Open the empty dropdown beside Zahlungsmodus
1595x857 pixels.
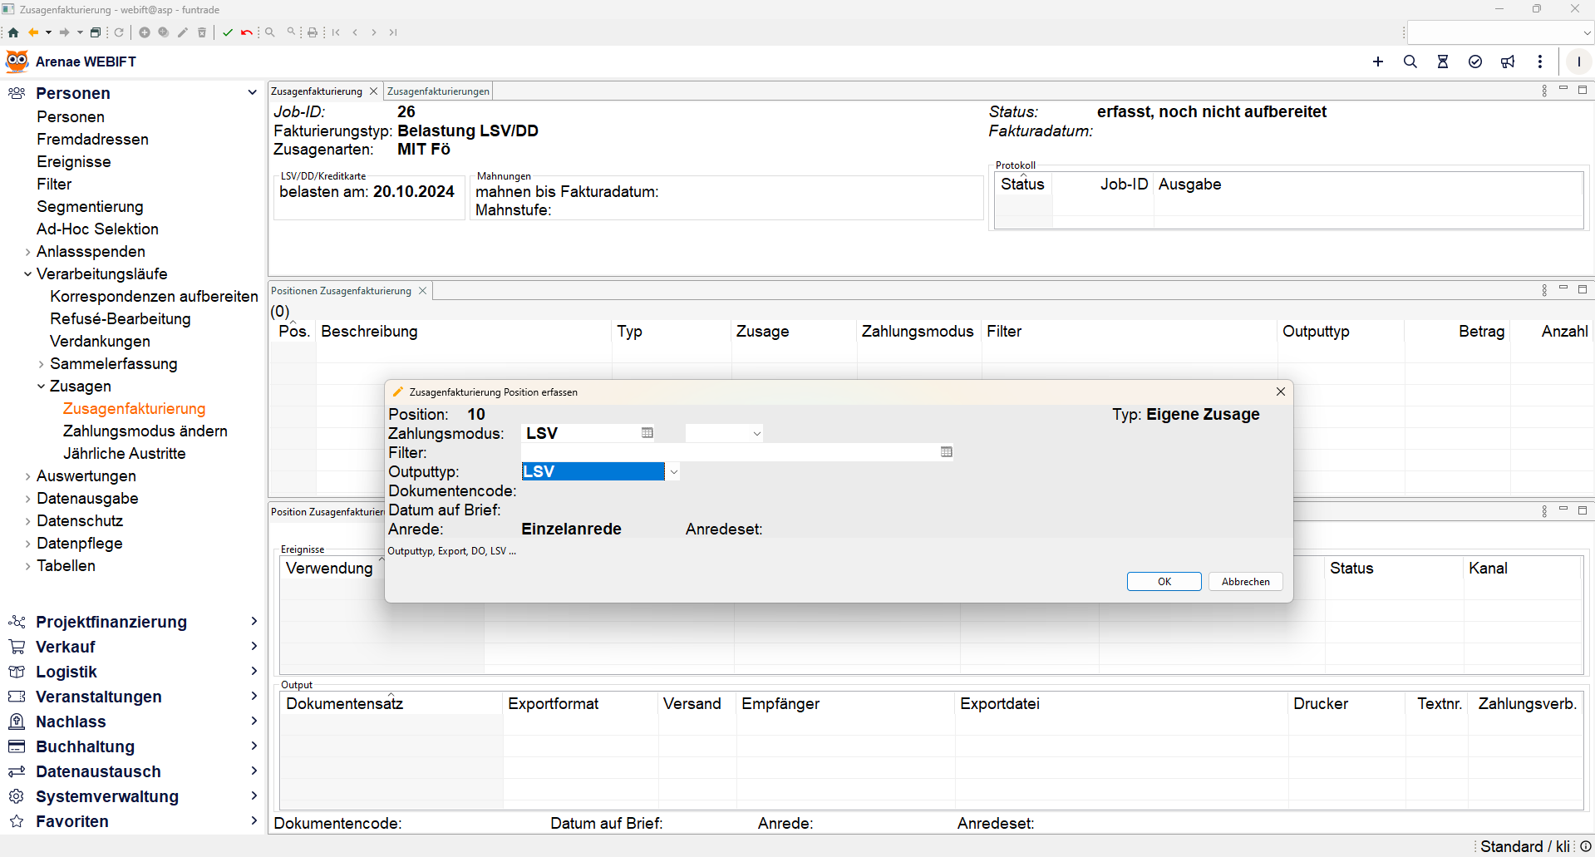(x=723, y=433)
